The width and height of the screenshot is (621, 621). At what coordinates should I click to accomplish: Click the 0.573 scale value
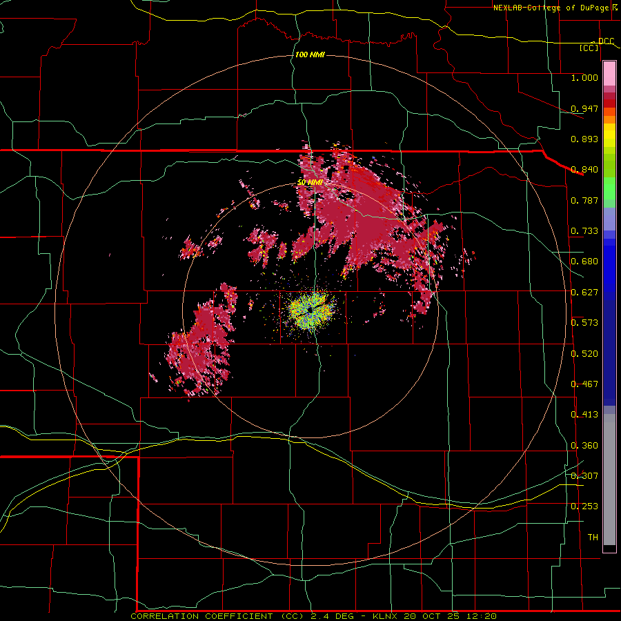pyautogui.click(x=584, y=323)
